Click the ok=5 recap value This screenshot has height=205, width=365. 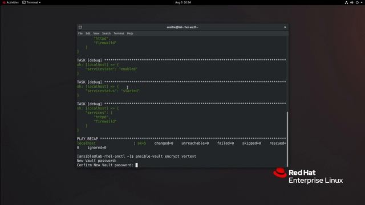click(142, 143)
